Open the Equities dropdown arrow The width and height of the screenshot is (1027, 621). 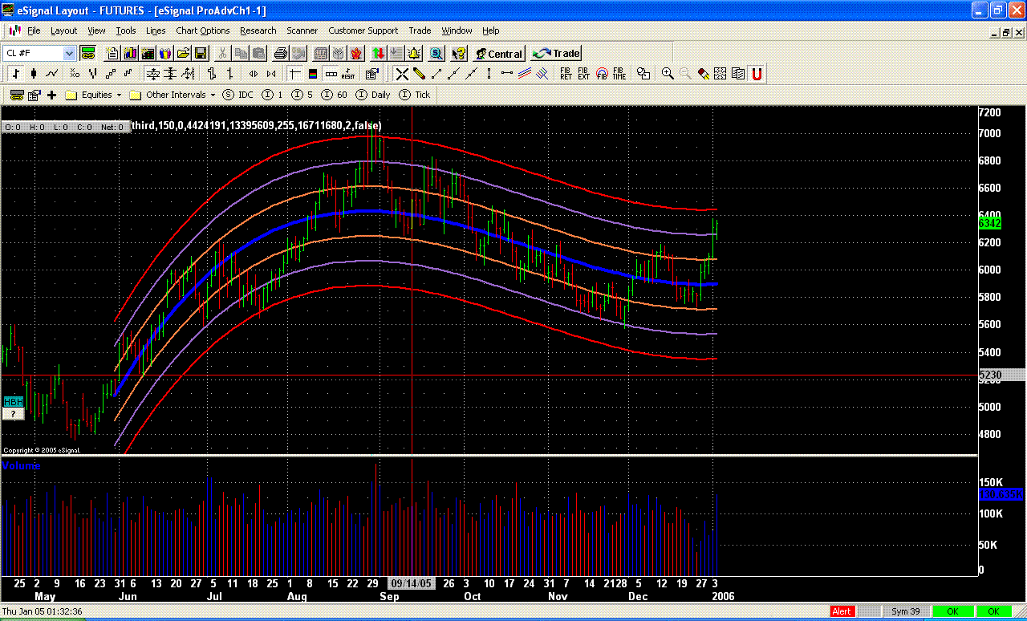coord(117,94)
